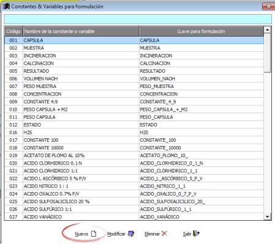Close the Constantes & Variables window

(x=268, y=6)
